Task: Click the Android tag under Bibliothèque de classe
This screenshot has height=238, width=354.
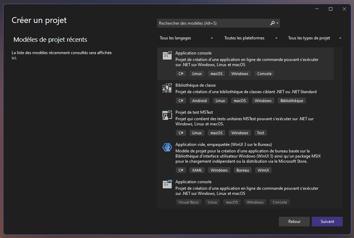Action: coord(199,100)
